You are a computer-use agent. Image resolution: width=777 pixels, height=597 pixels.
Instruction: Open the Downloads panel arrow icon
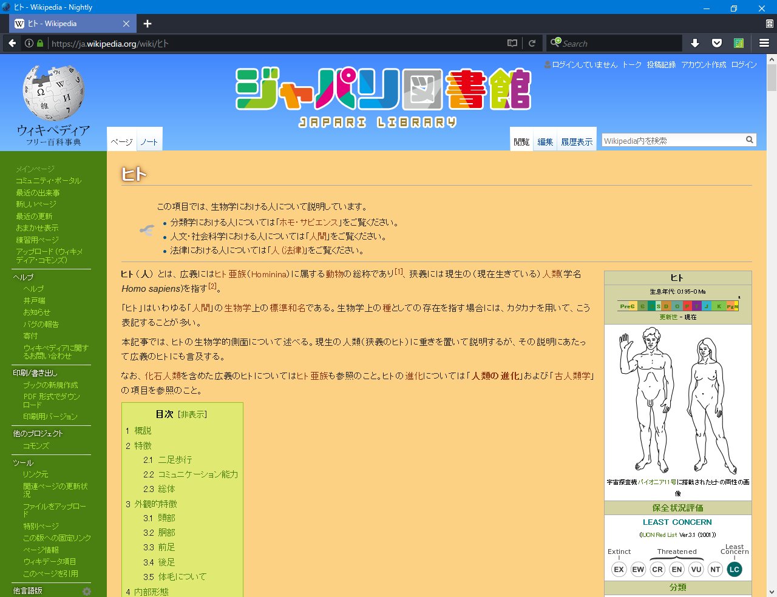pyautogui.click(x=694, y=43)
